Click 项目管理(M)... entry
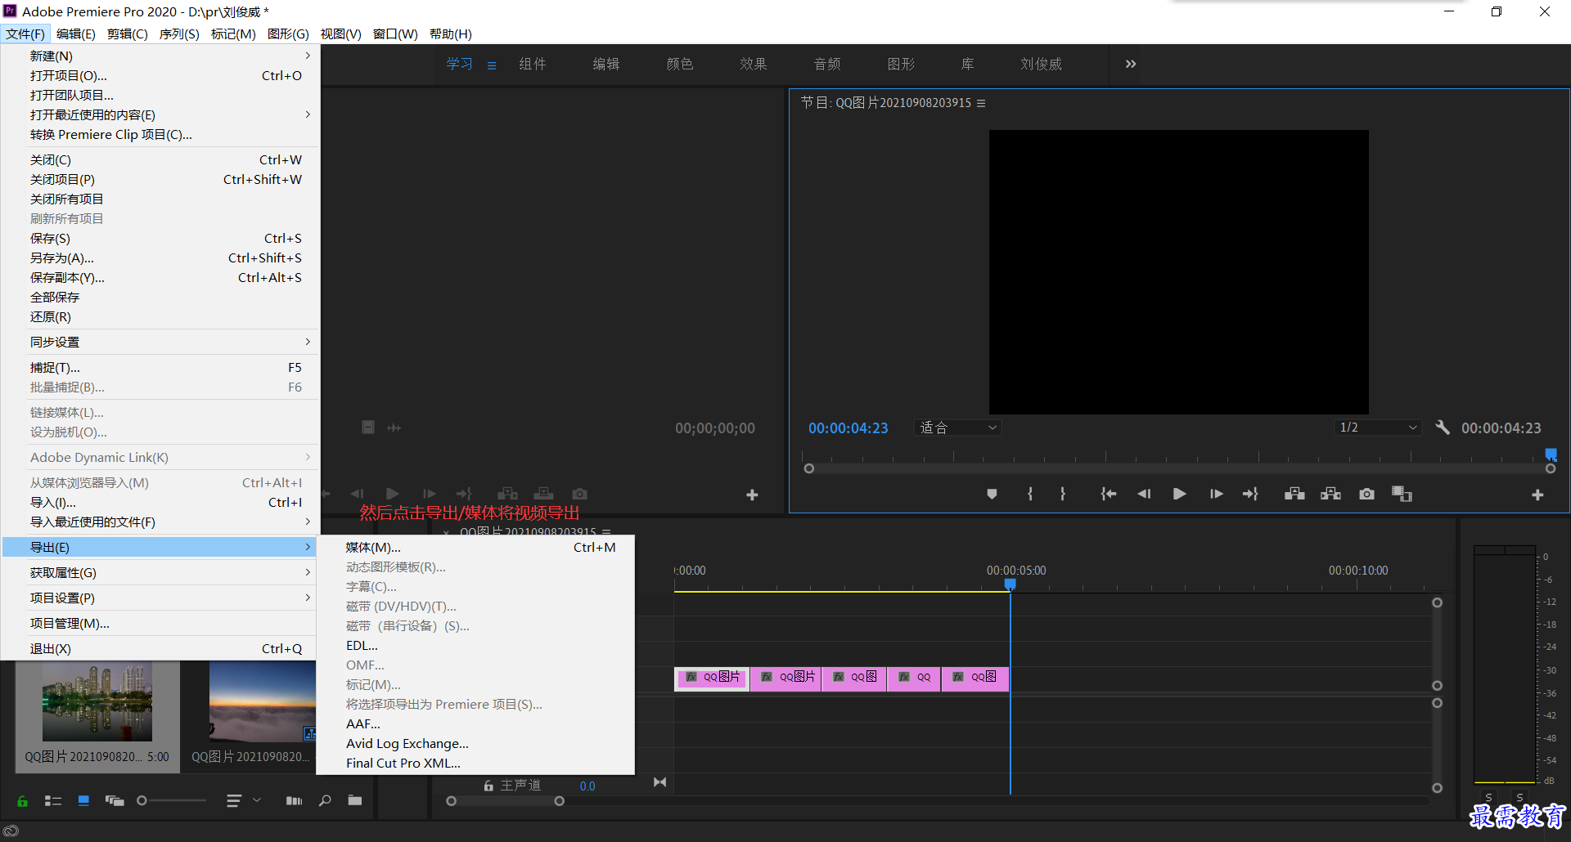Image resolution: width=1571 pixels, height=842 pixels. 160,623
